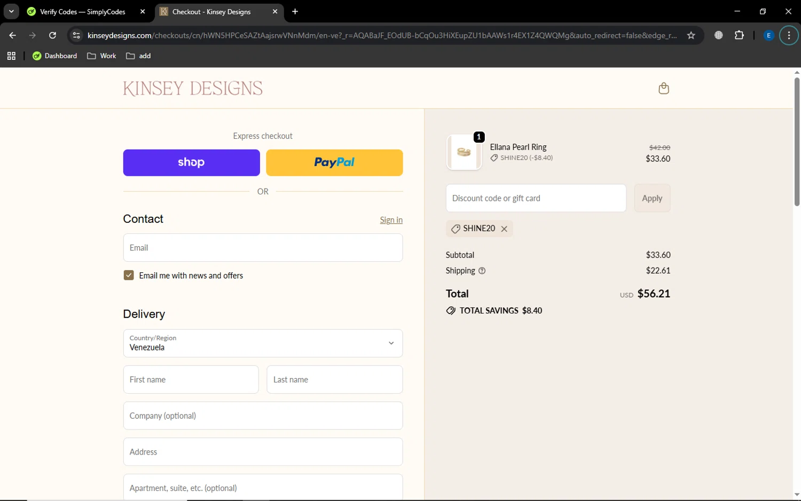Image resolution: width=801 pixels, height=501 pixels.
Task: View site information icon in address bar
Action: (x=76, y=35)
